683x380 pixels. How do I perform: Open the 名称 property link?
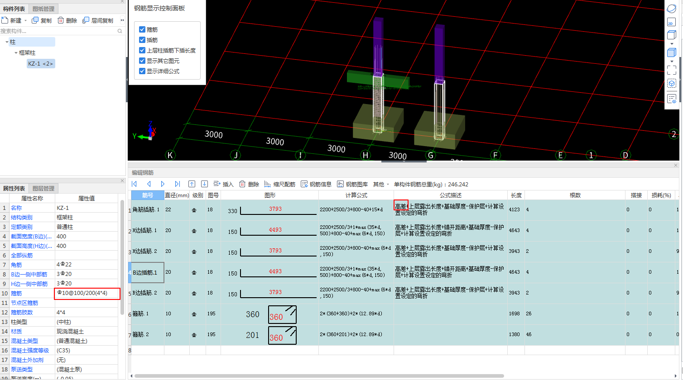[x=16, y=208]
